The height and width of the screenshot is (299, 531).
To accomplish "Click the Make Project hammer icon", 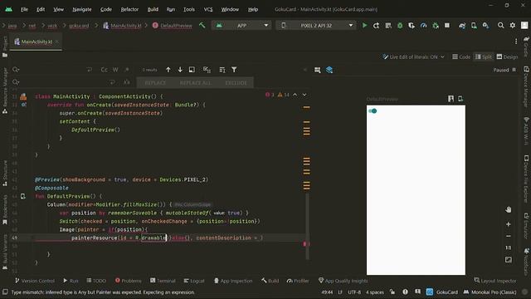I will (x=202, y=26).
